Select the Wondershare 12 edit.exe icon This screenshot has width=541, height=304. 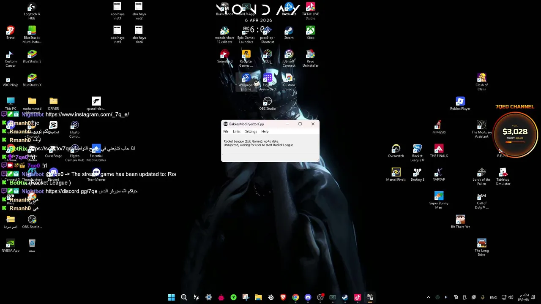click(224, 35)
